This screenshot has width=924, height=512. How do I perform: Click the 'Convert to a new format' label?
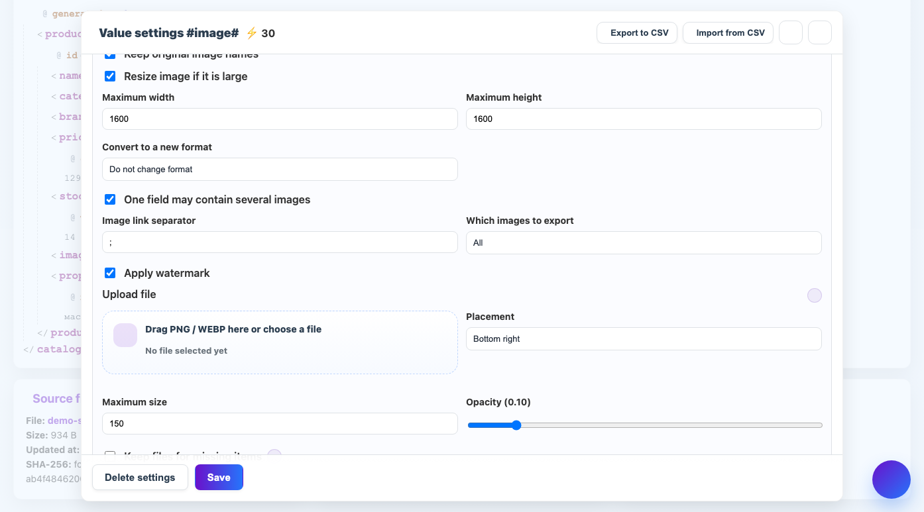(x=157, y=147)
